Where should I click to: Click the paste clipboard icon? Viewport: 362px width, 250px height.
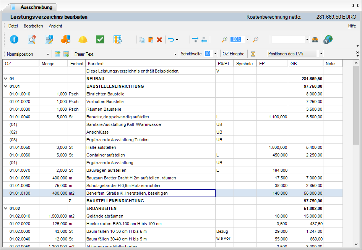tap(151, 40)
